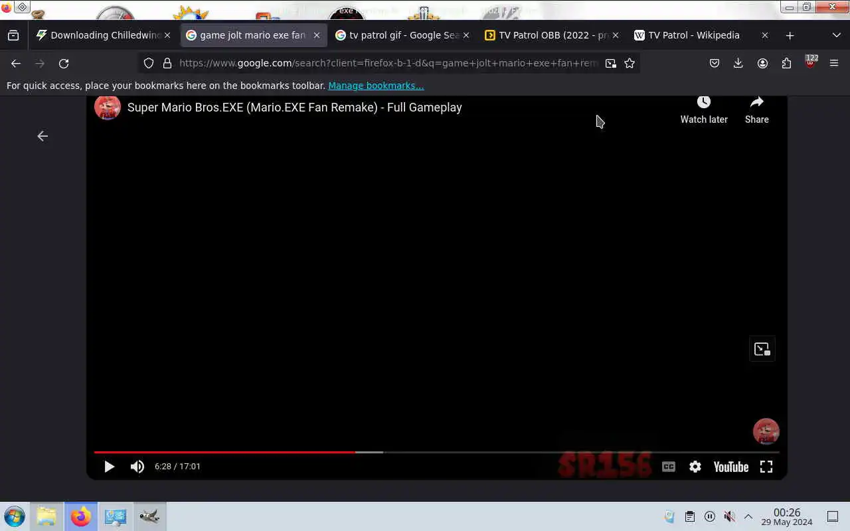Open the desktop monitor app in taskbar
The width and height of the screenshot is (850, 531).
tap(116, 516)
